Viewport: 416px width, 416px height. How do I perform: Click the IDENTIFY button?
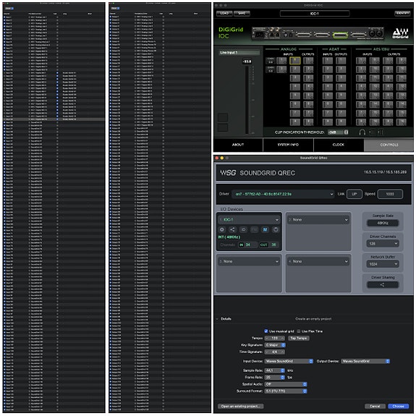click(x=402, y=13)
